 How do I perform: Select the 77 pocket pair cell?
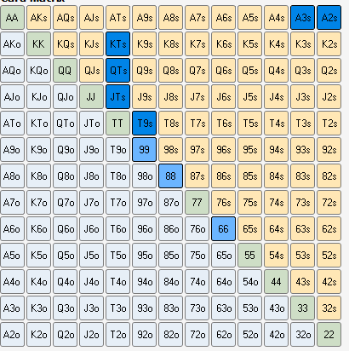[197, 203]
